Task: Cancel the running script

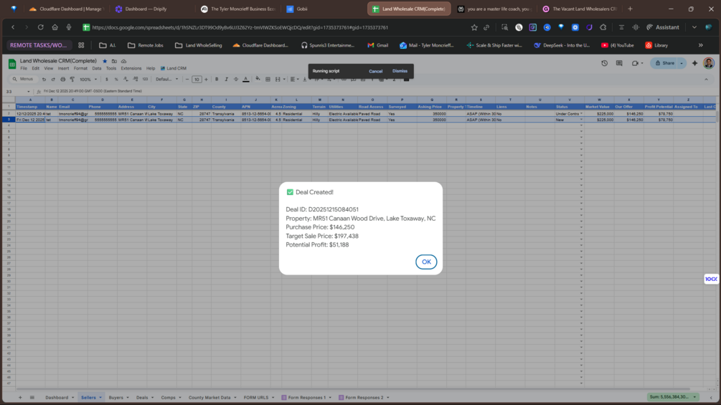Action: pos(375,71)
